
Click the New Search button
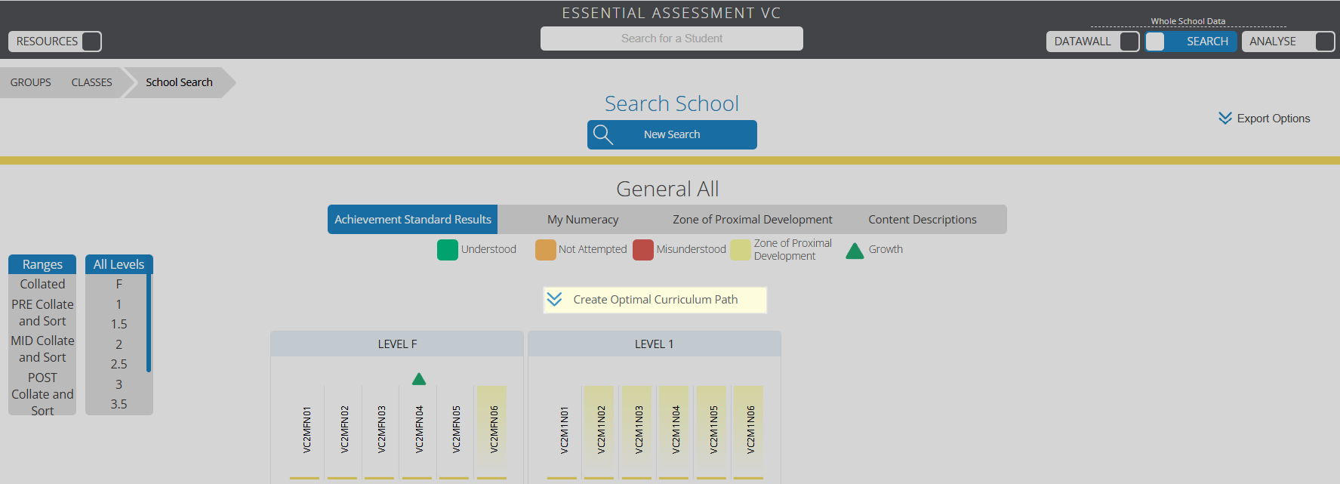tap(672, 134)
